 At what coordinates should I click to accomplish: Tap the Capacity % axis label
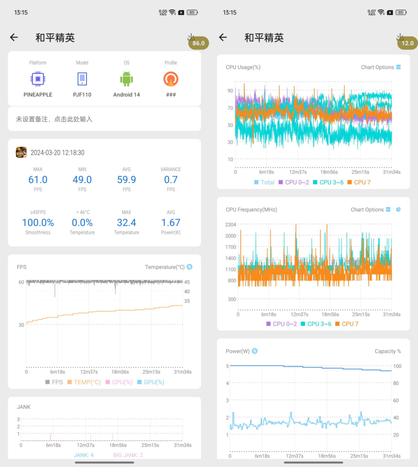pyautogui.click(x=387, y=352)
